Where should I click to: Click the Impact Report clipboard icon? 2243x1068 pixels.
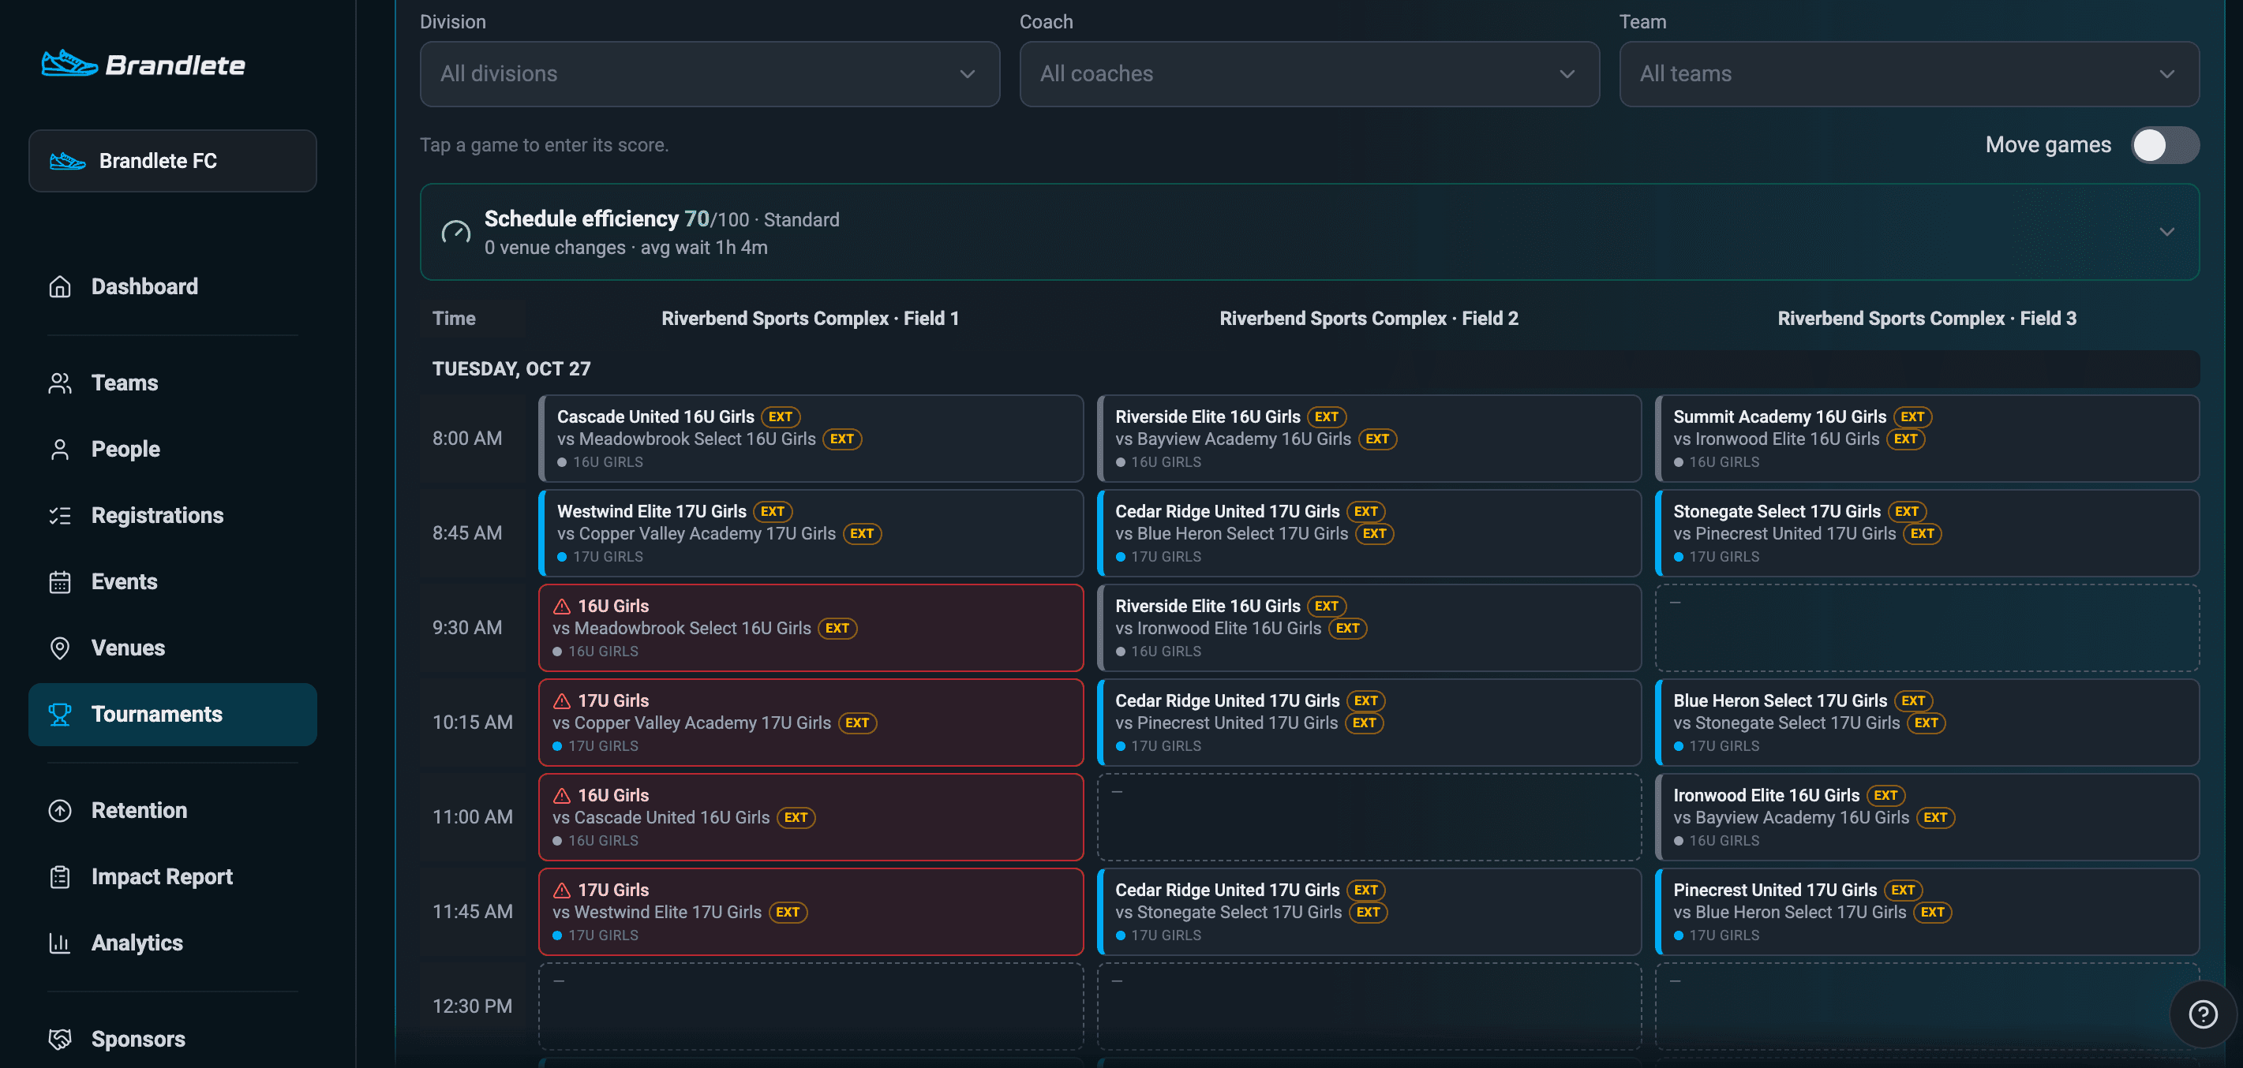59,876
